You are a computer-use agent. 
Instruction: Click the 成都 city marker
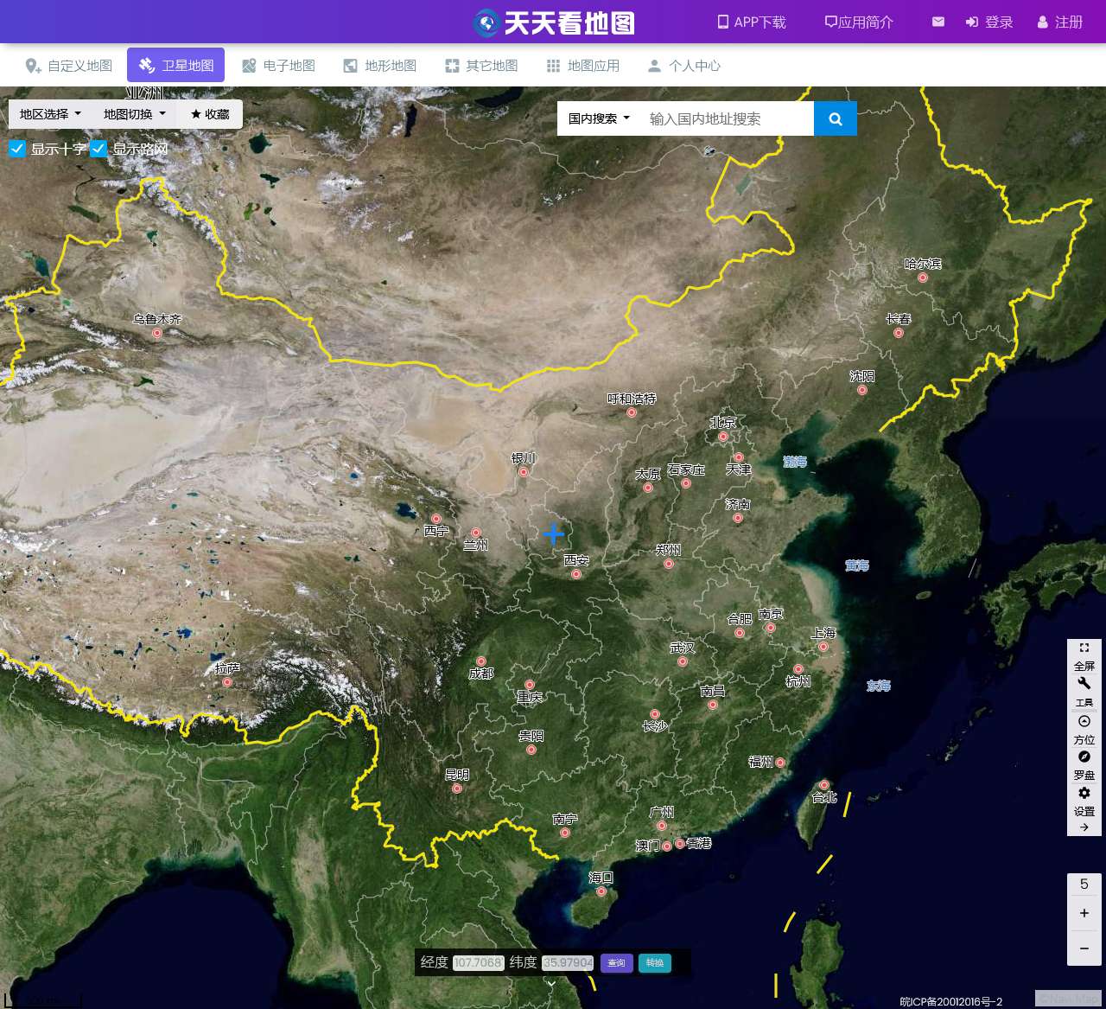[x=481, y=661]
